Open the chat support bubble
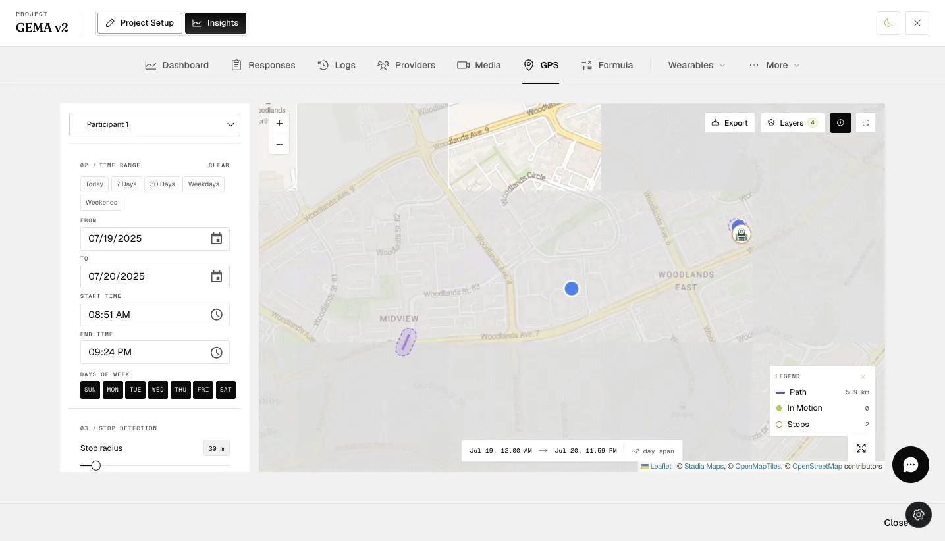 (x=911, y=465)
